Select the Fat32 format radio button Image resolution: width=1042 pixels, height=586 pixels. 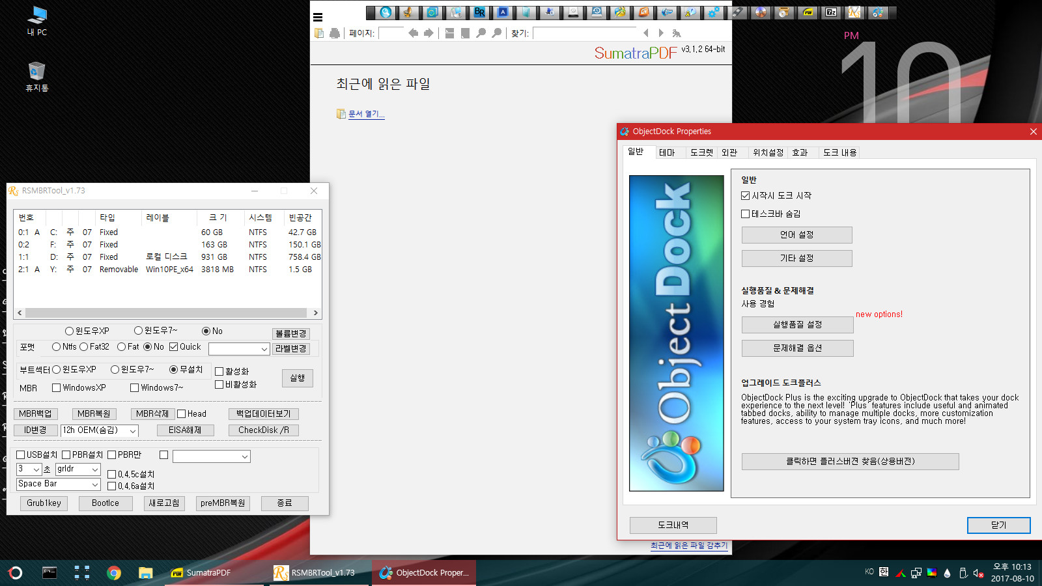(x=84, y=347)
